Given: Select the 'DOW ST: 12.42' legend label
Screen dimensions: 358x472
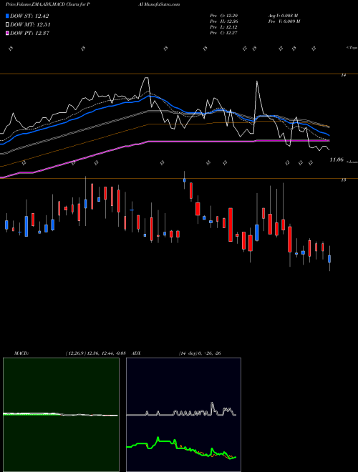Looking at the screenshot, I should click(x=29, y=16).
